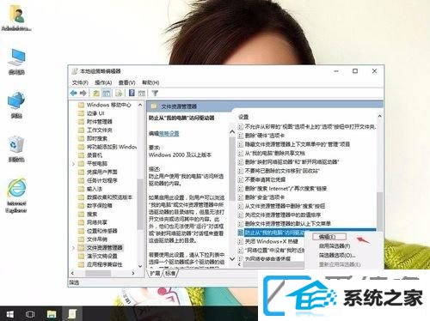The image size is (430, 321).
Task: Click the Windows Start button
Action: (x=10, y=314)
